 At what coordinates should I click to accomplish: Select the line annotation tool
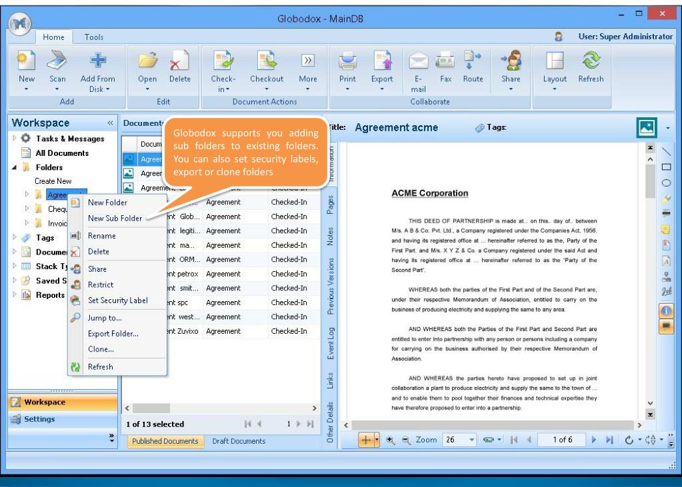(x=666, y=151)
